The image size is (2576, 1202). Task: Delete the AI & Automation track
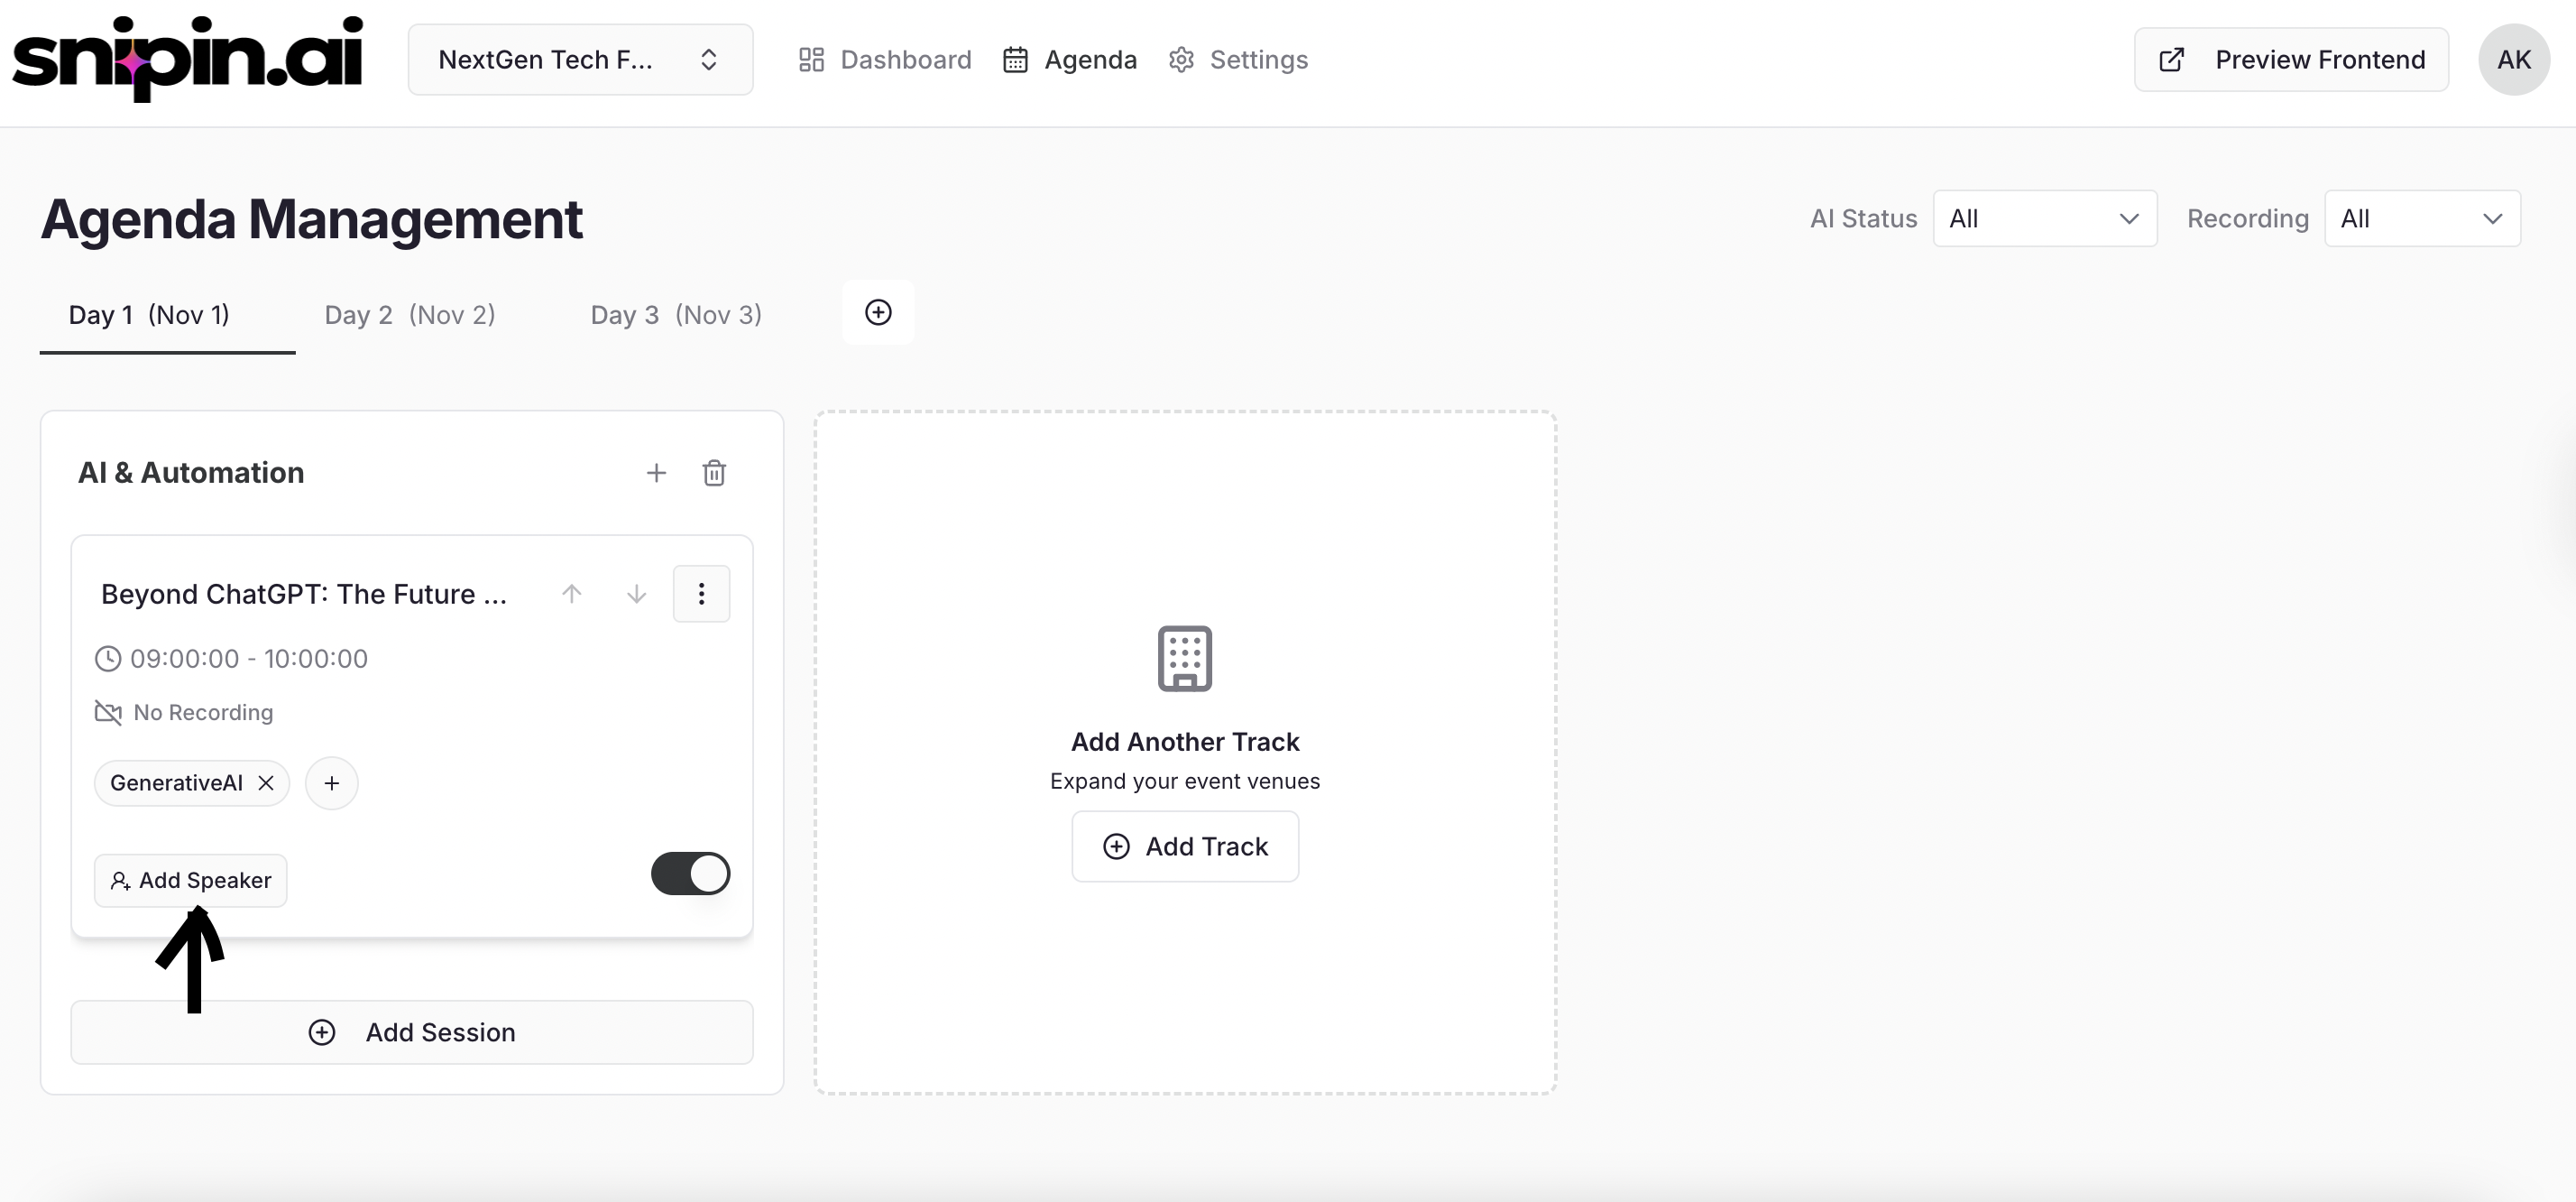click(x=713, y=472)
